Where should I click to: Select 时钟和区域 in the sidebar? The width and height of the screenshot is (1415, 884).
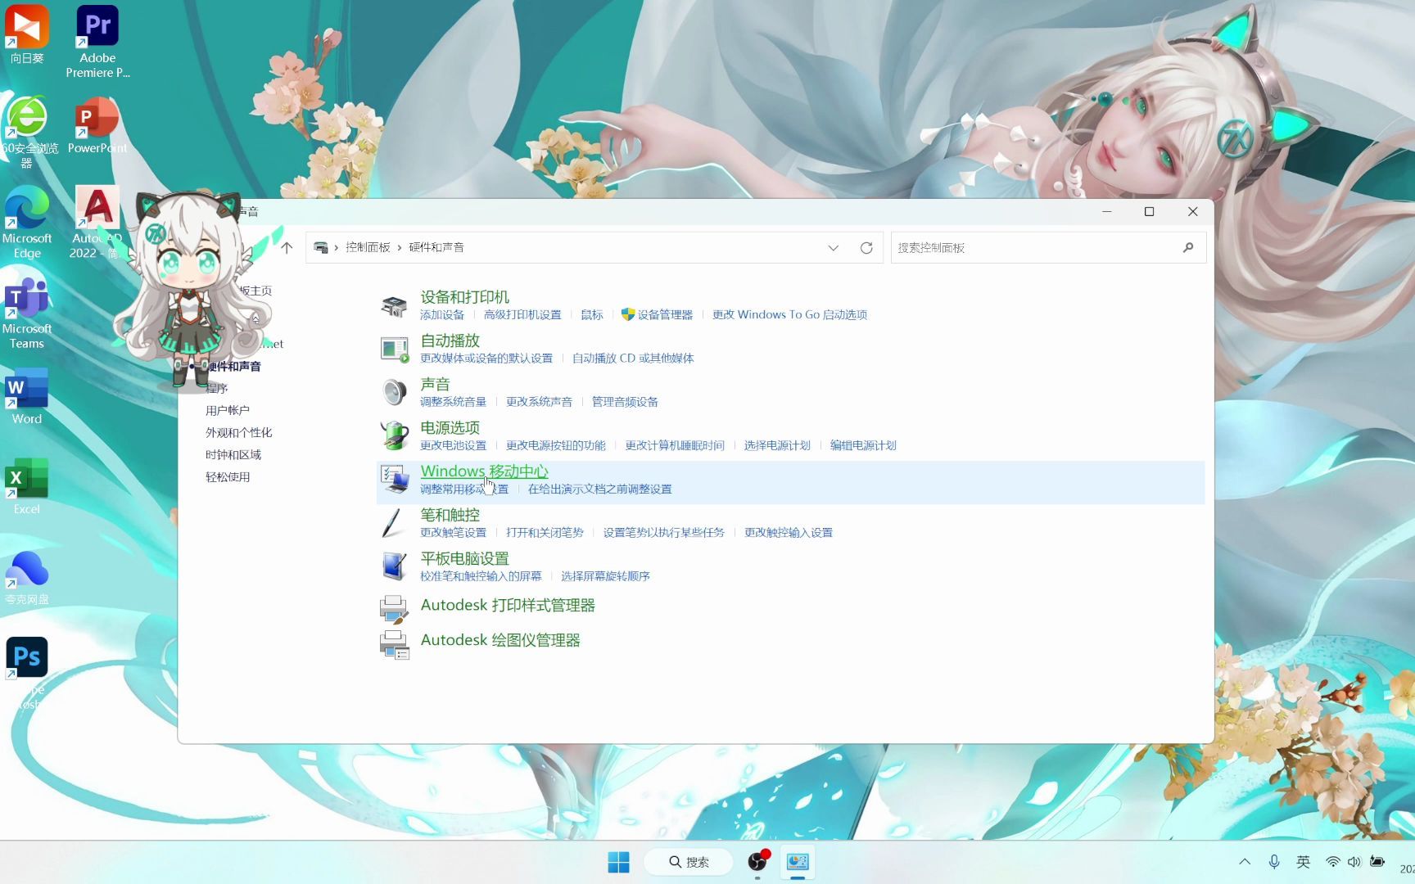233,454
